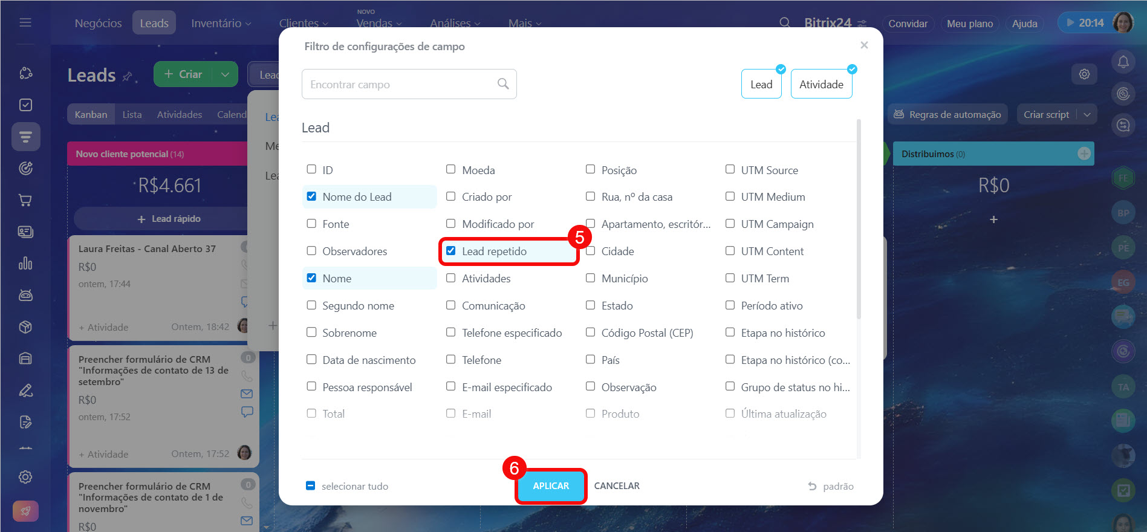
Task: Open the Criar script dropdown arrow
Action: [1087, 114]
